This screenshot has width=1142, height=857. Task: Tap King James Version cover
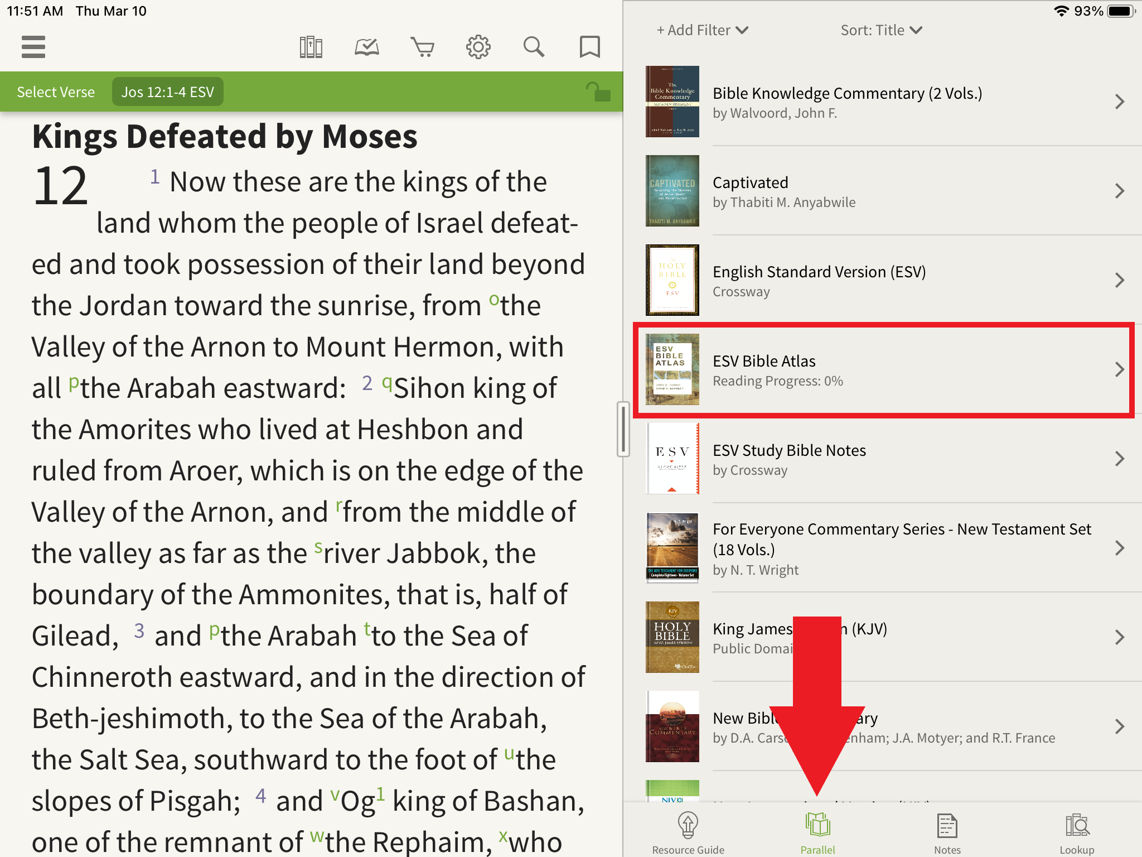tap(672, 637)
